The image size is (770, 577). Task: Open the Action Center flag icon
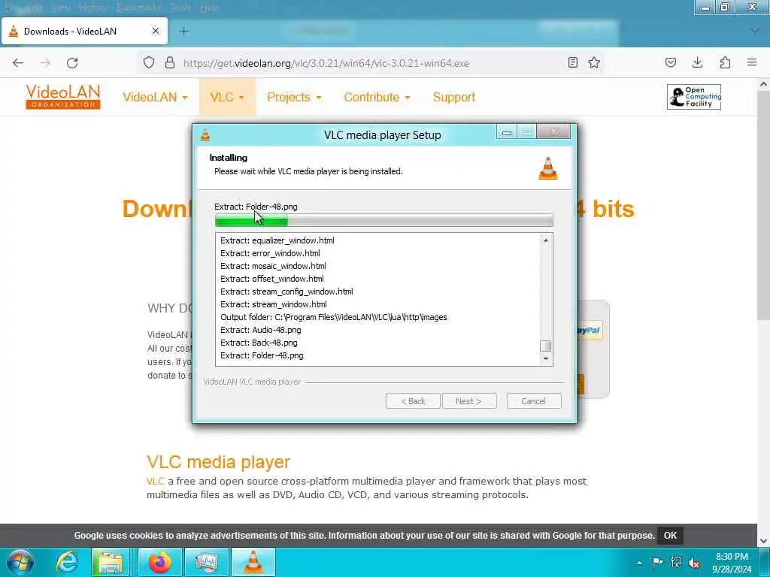pos(657,562)
